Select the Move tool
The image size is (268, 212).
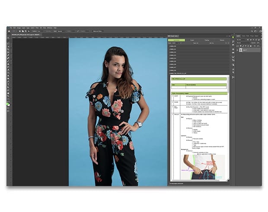[x=8, y=38]
